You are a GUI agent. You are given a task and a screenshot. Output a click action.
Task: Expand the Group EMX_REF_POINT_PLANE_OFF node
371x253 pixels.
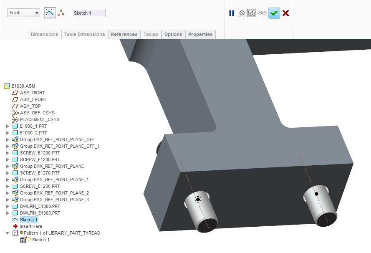click(x=8, y=139)
